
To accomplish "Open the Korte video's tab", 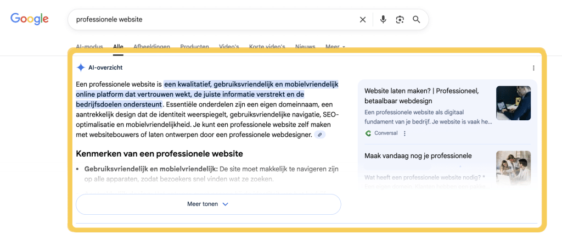I will pos(267,47).
